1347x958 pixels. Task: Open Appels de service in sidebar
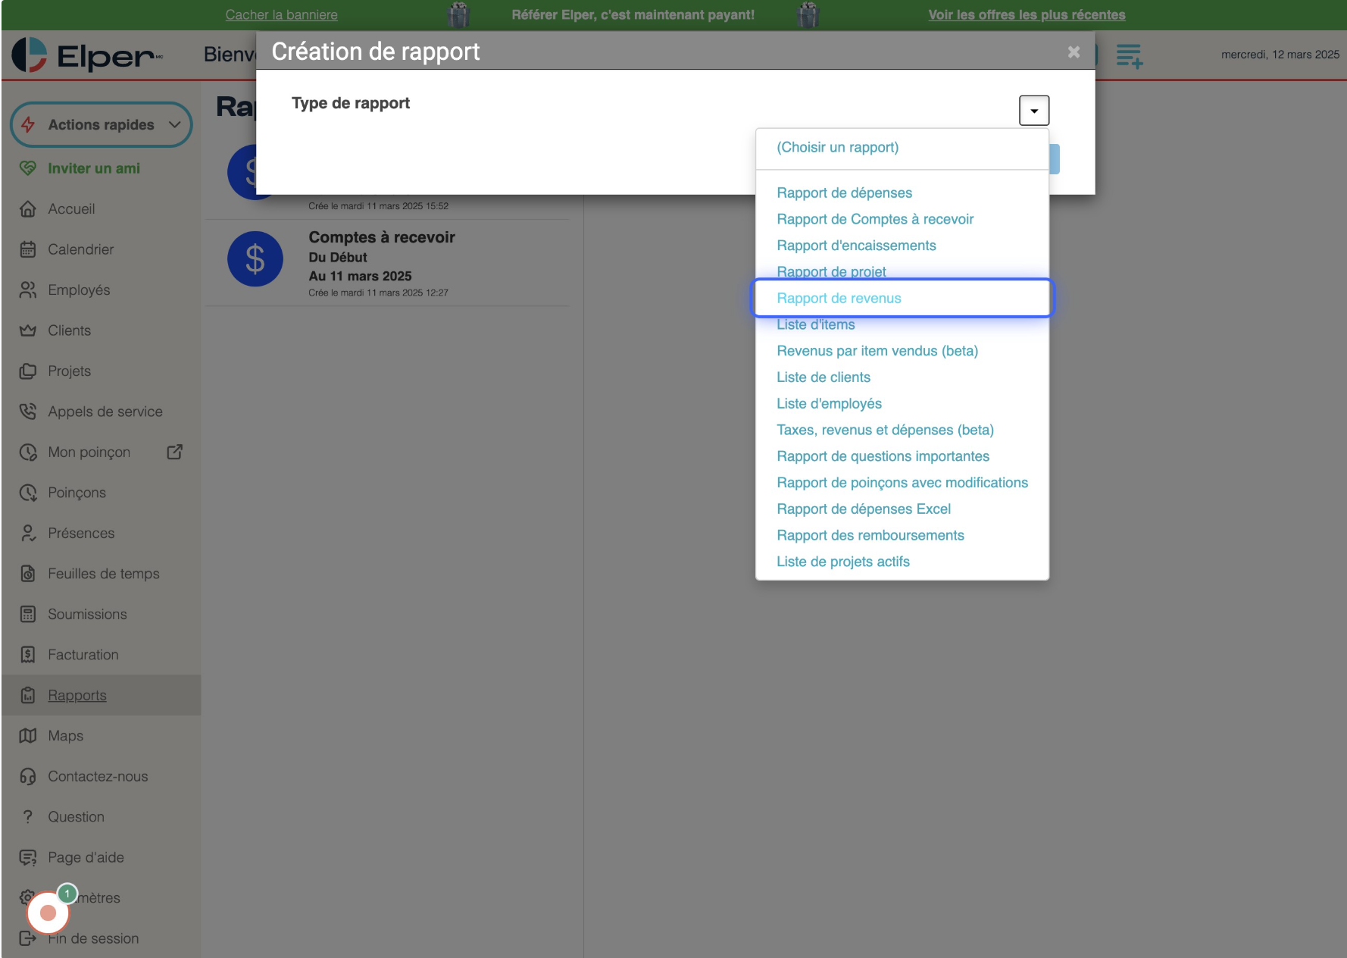coord(105,412)
